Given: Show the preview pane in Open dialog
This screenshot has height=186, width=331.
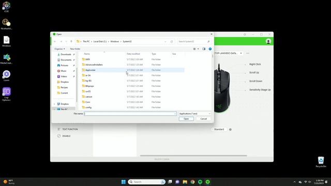Looking at the screenshot, I should pyautogui.click(x=204, y=49).
